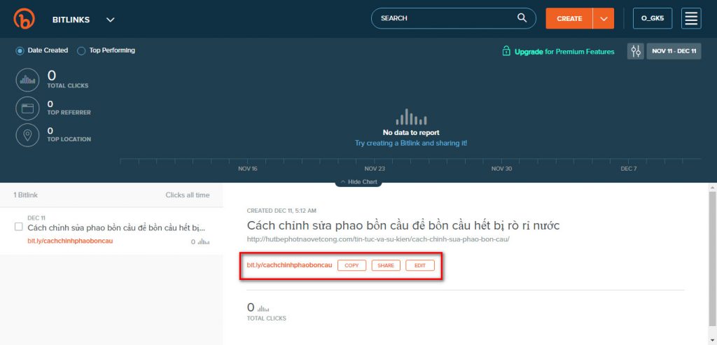Click the No data to report chart icon
Viewport: 717px width, 345px height.
pyautogui.click(x=411, y=117)
